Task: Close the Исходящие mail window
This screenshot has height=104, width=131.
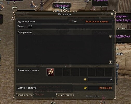Action: point(112,14)
